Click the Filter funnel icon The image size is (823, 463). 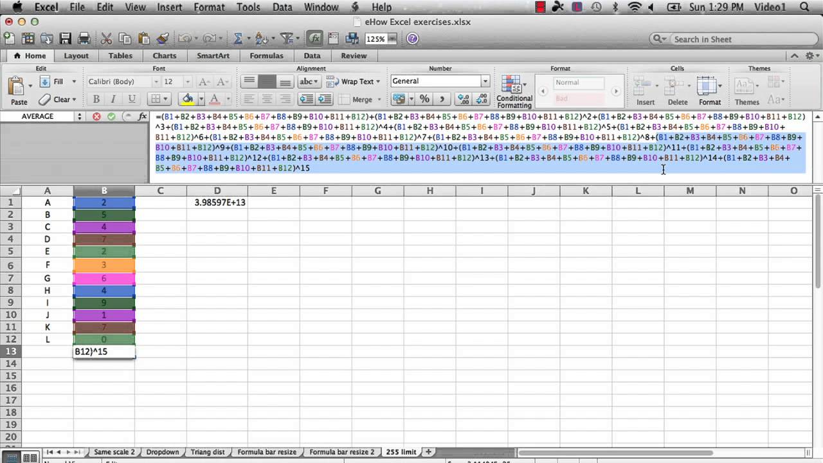287,39
